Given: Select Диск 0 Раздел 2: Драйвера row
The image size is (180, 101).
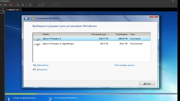Looking at the screenshot, I should [92, 44].
